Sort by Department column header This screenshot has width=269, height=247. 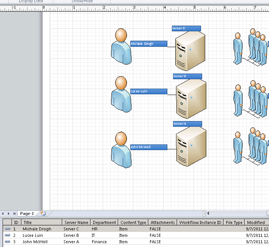[104, 222]
